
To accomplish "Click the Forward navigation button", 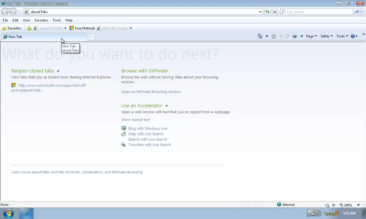I will click(x=13, y=12).
